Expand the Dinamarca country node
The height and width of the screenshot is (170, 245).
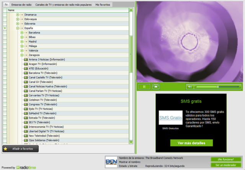click(x=18, y=14)
